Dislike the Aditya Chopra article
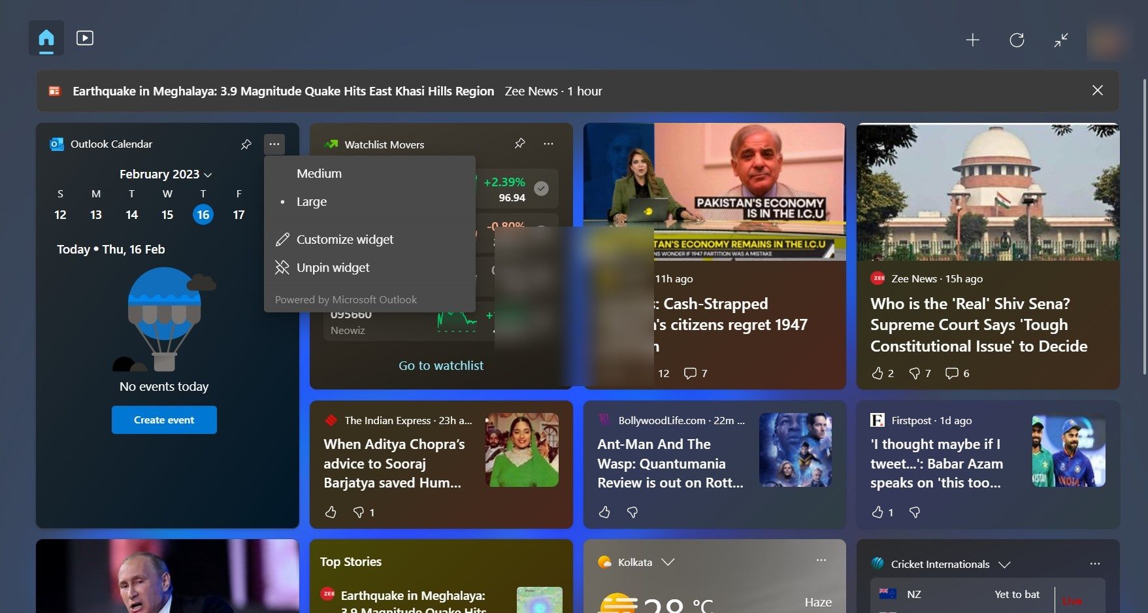Screen dimensions: 1148x613 coord(363,512)
